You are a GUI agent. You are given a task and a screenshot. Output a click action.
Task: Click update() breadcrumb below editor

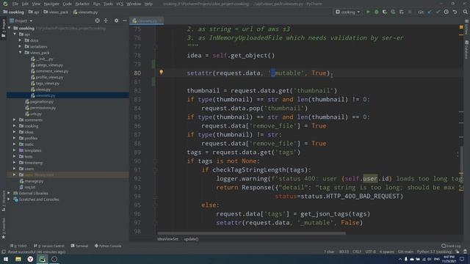tap(191, 239)
